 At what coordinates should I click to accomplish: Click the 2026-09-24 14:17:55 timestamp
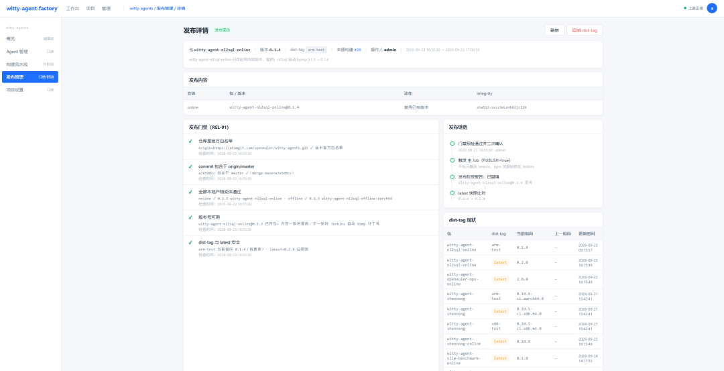click(x=589, y=358)
